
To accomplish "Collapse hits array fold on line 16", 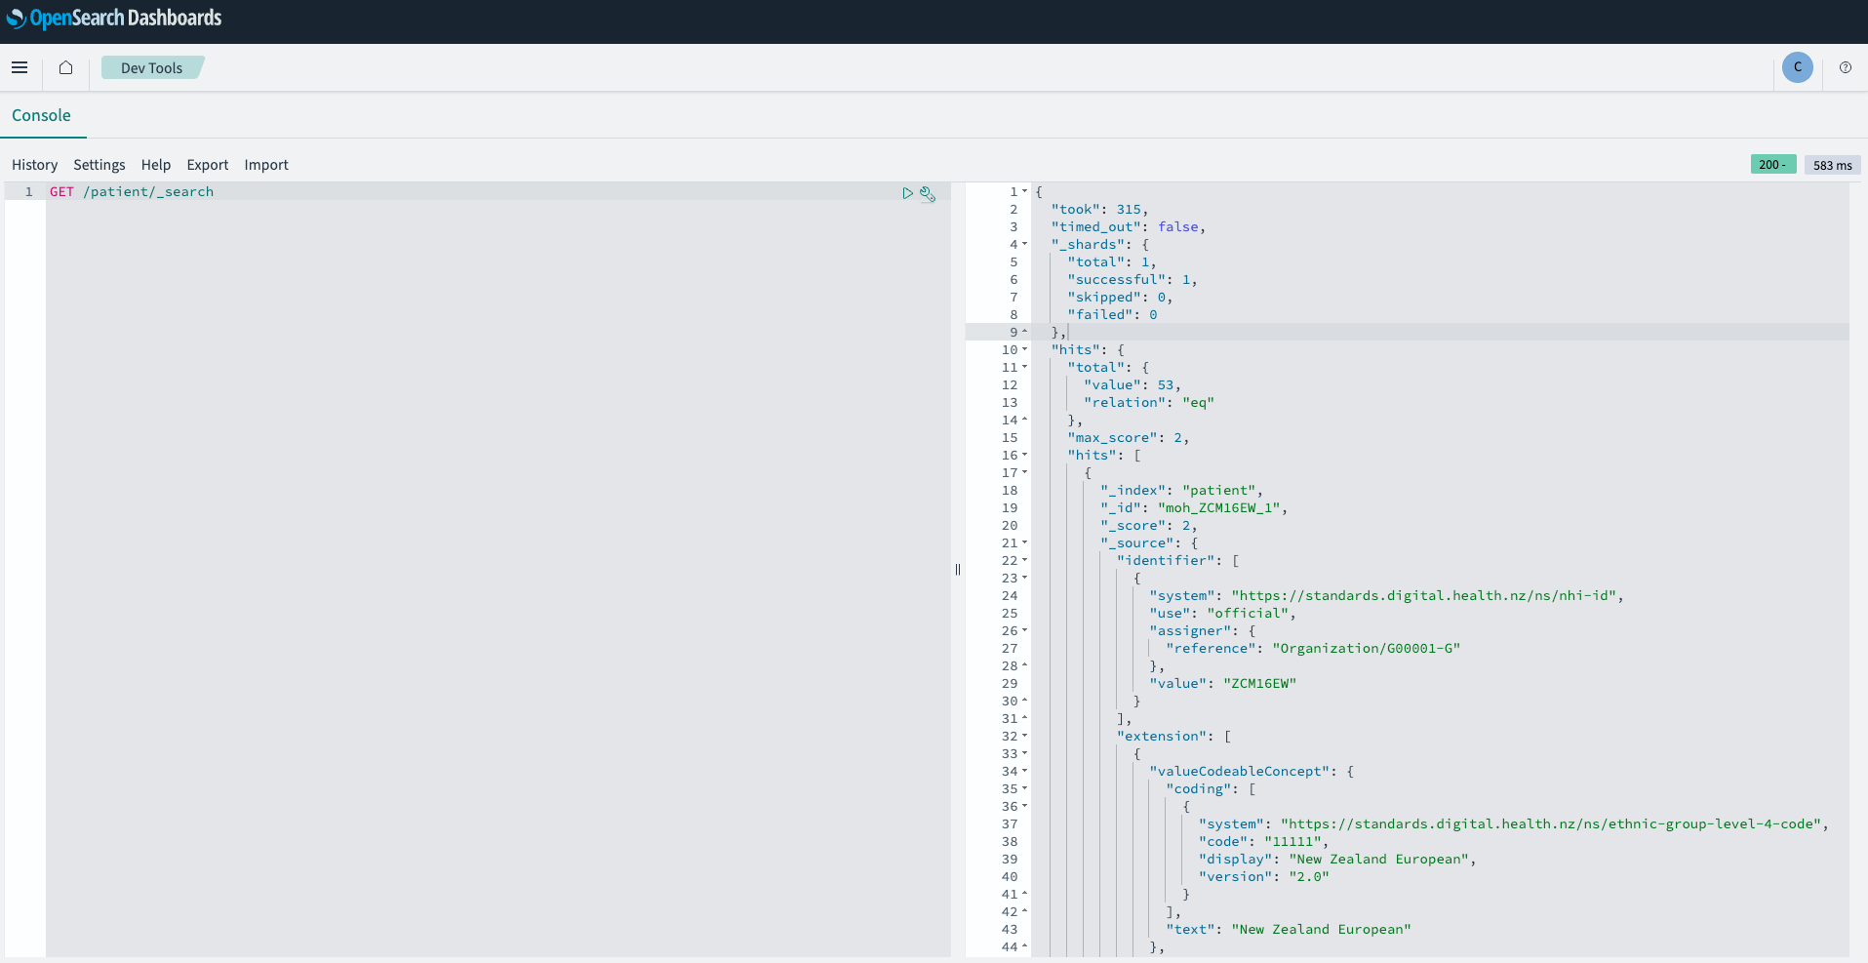I will click(1024, 455).
